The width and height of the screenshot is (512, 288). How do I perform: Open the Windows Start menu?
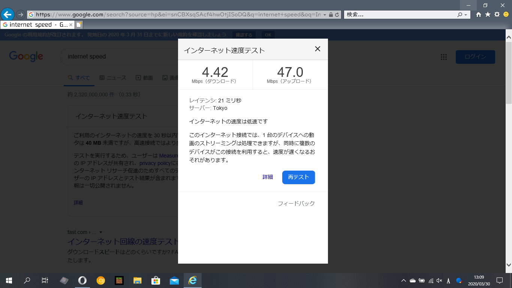click(9, 280)
